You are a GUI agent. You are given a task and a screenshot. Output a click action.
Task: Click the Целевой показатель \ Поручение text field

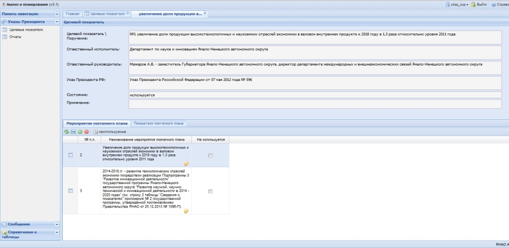[315, 37]
